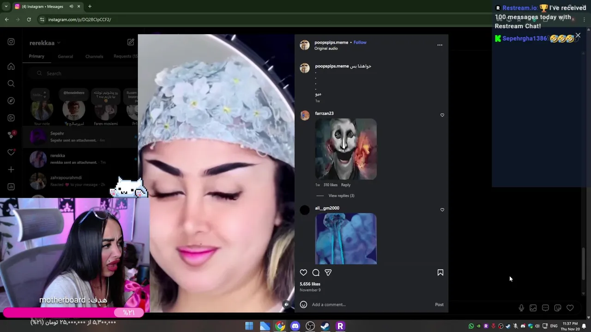
Task: Expand View replies (3) under farrzan23
Action: 341,196
